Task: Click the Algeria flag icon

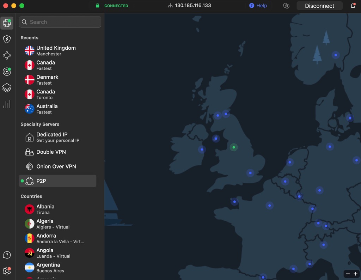Action: (x=30, y=224)
